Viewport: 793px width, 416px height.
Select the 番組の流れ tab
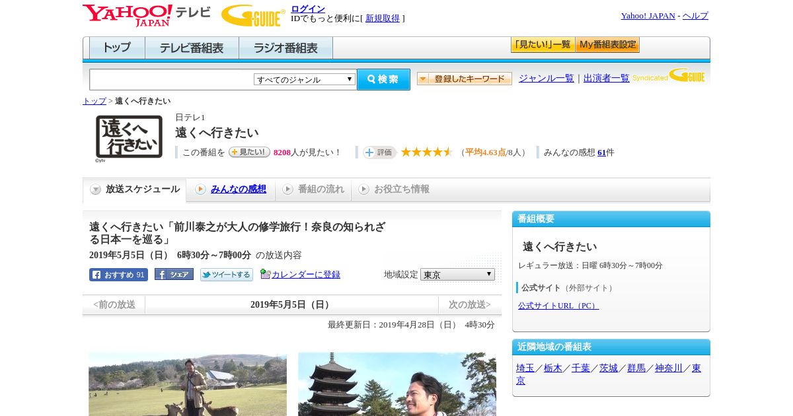pos(313,190)
